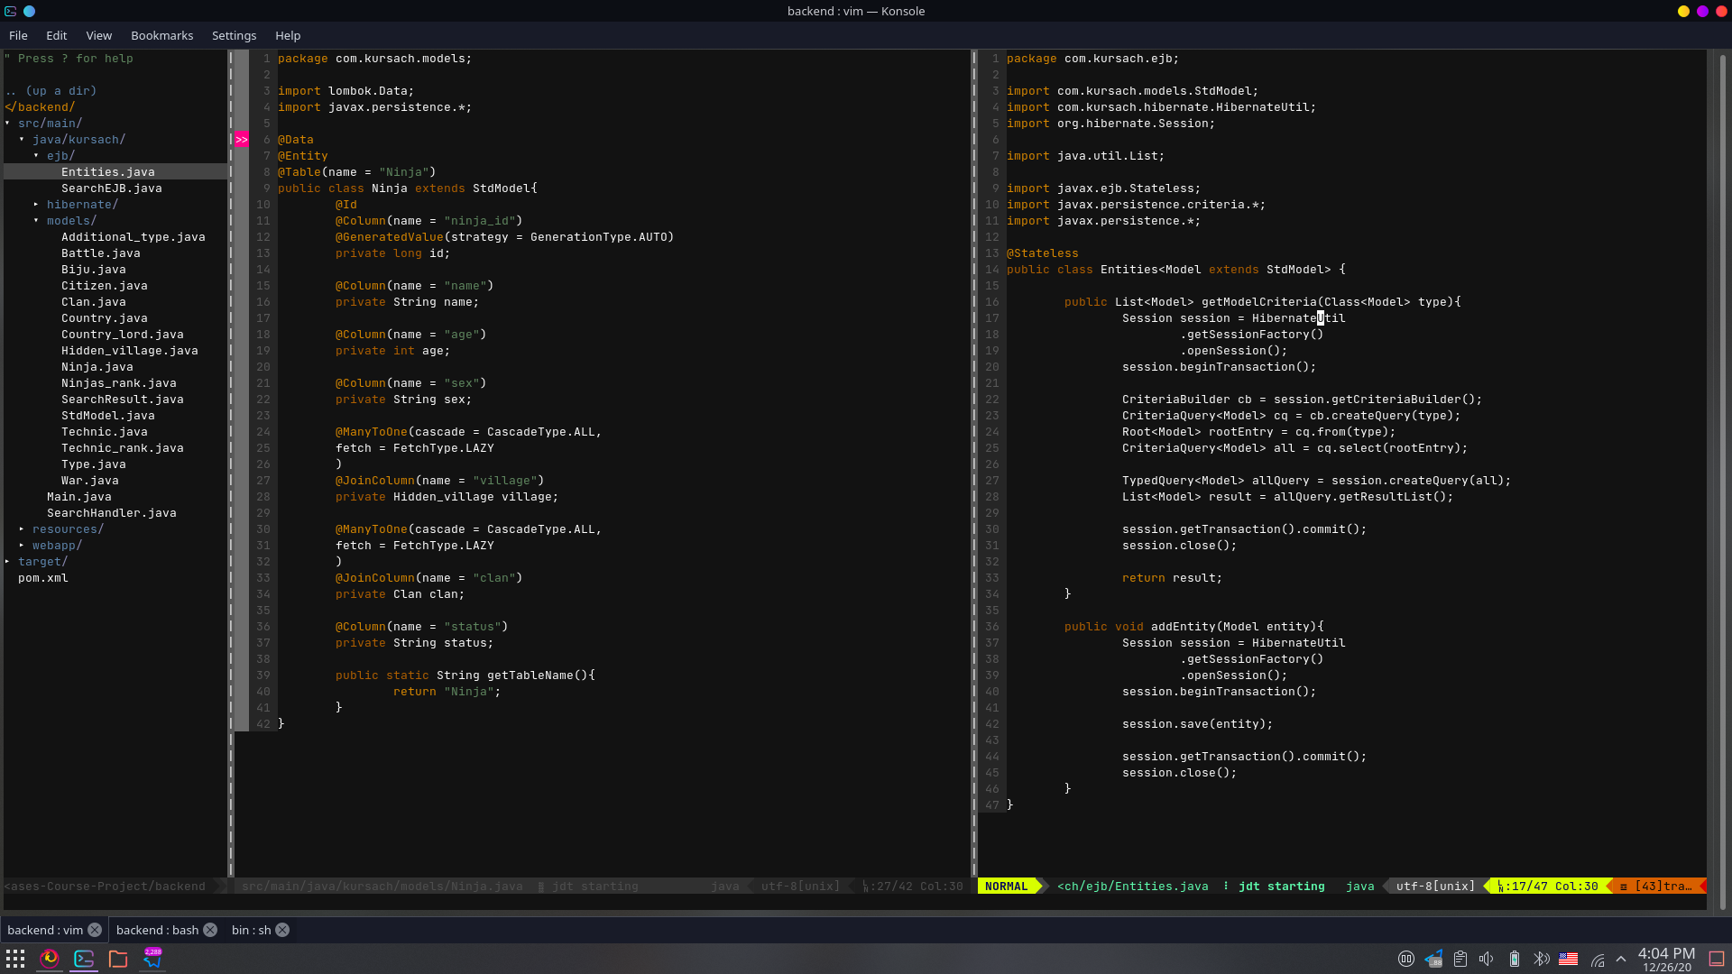Click 'session.save(entity);' line
1732x974 pixels.
1197,724
